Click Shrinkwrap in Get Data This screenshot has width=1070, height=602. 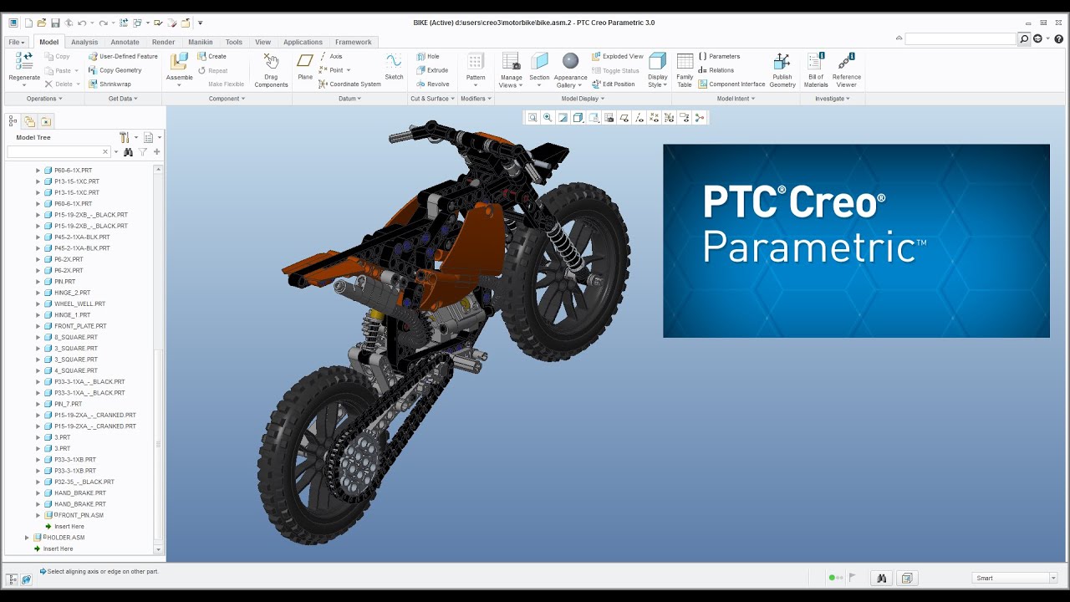tap(110, 84)
